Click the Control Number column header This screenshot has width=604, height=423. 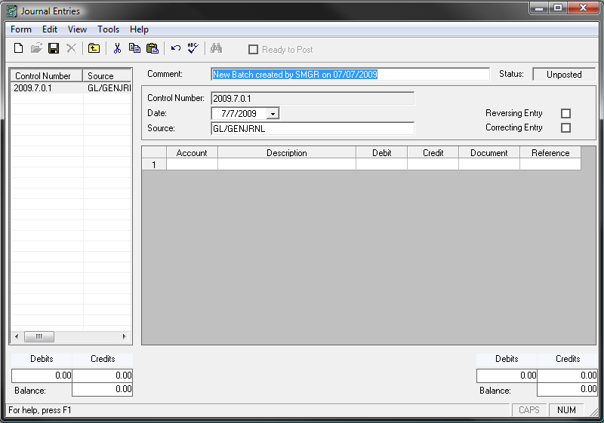click(45, 76)
